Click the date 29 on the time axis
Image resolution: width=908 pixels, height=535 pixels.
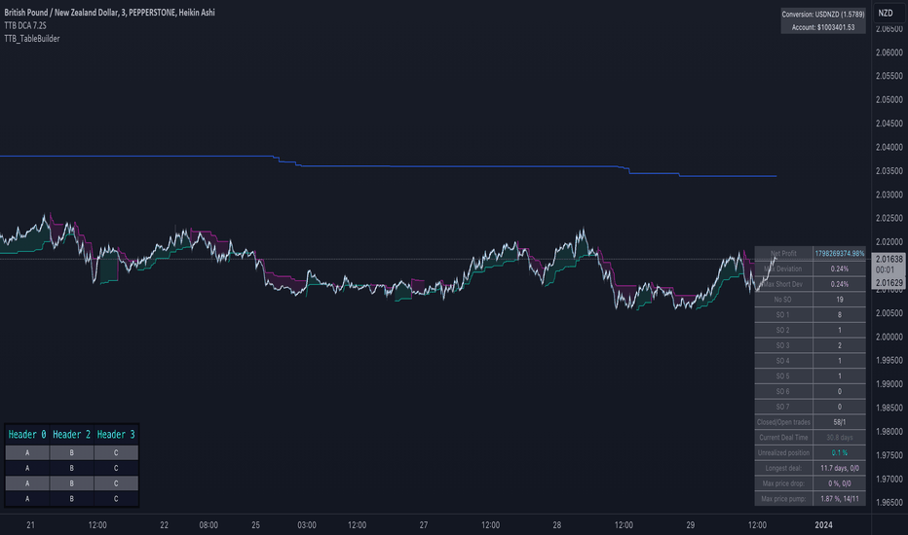pyautogui.click(x=691, y=525)
